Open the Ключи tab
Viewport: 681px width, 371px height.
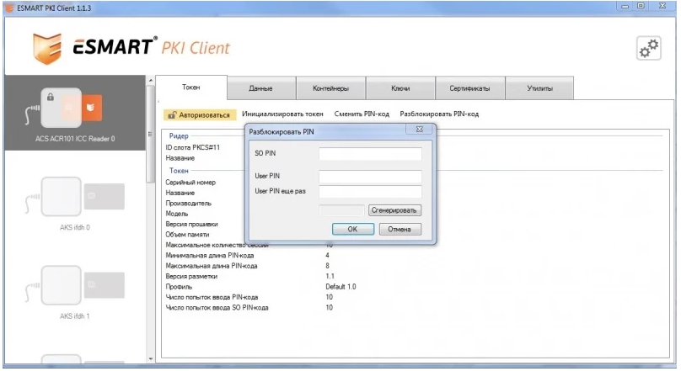pyautogui.click(x=400, y=88)
